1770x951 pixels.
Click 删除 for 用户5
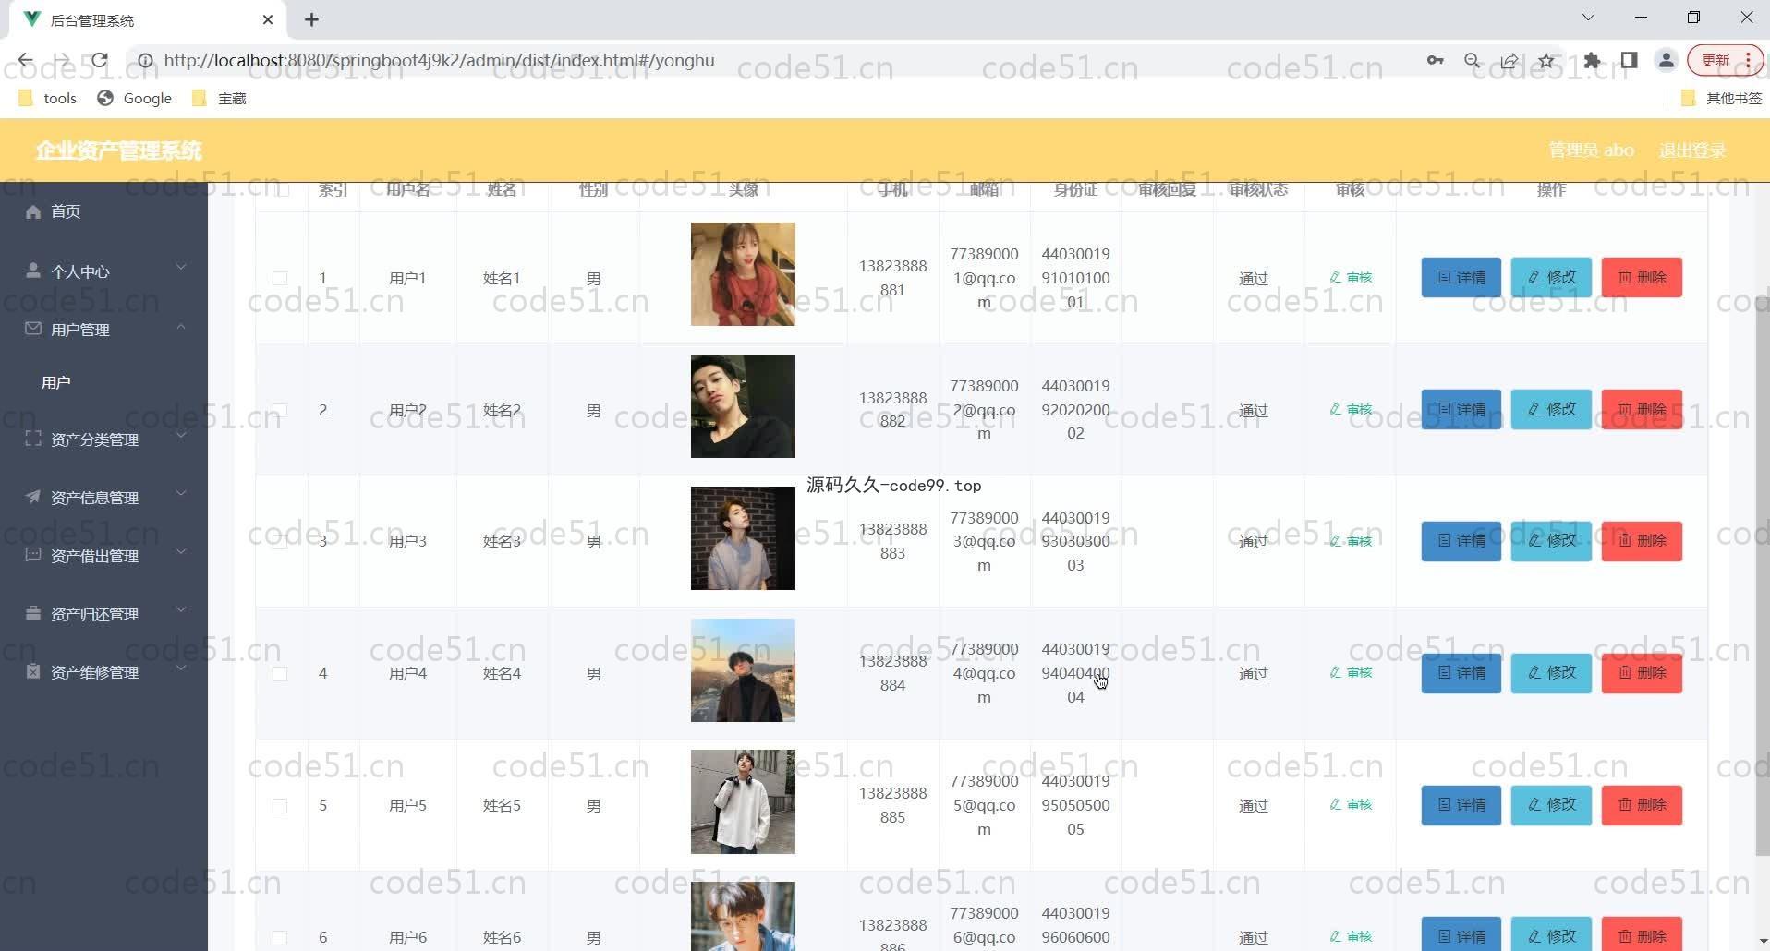tap(1642, 804)
